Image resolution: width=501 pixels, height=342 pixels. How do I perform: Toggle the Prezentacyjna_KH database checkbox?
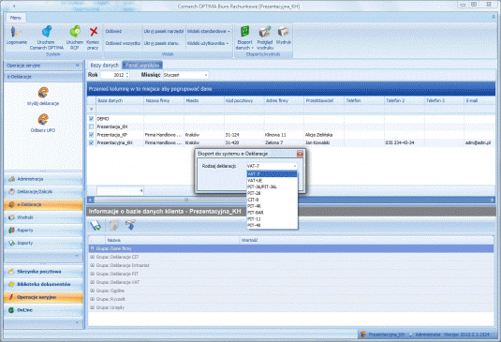[92, 142]
